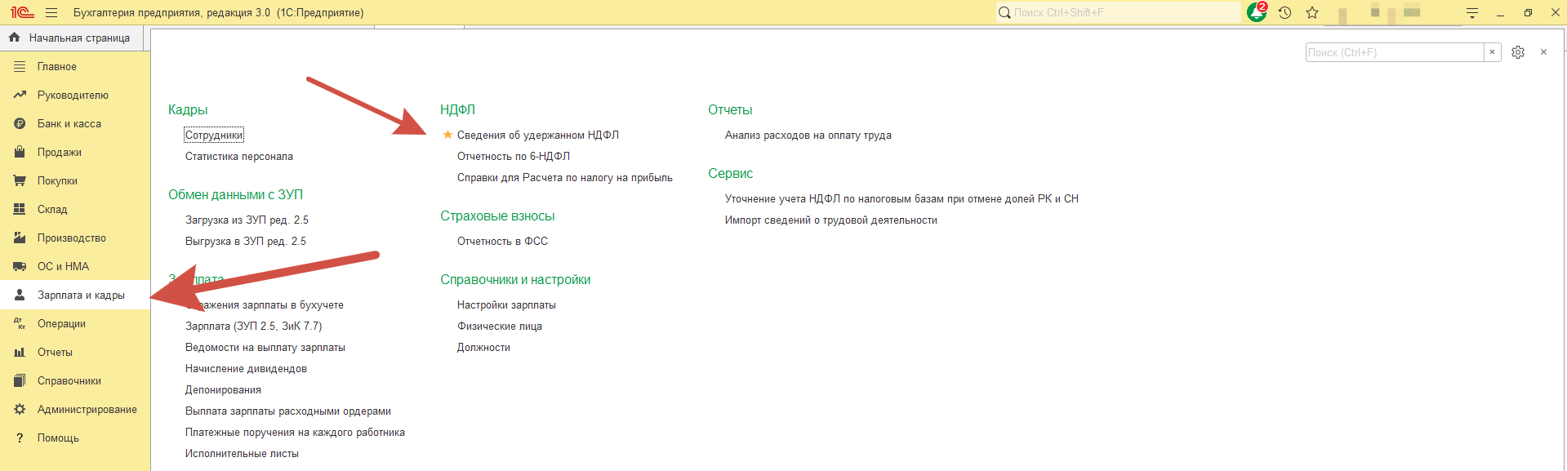The image size is (1567, 471).
Task: Select Зарплата и кадры in sidebar
Action: tap(81, 295)
